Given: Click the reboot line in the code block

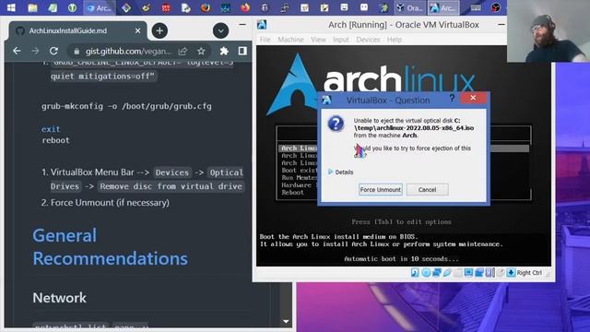Looking at the screenshot, I should point(55,140).
